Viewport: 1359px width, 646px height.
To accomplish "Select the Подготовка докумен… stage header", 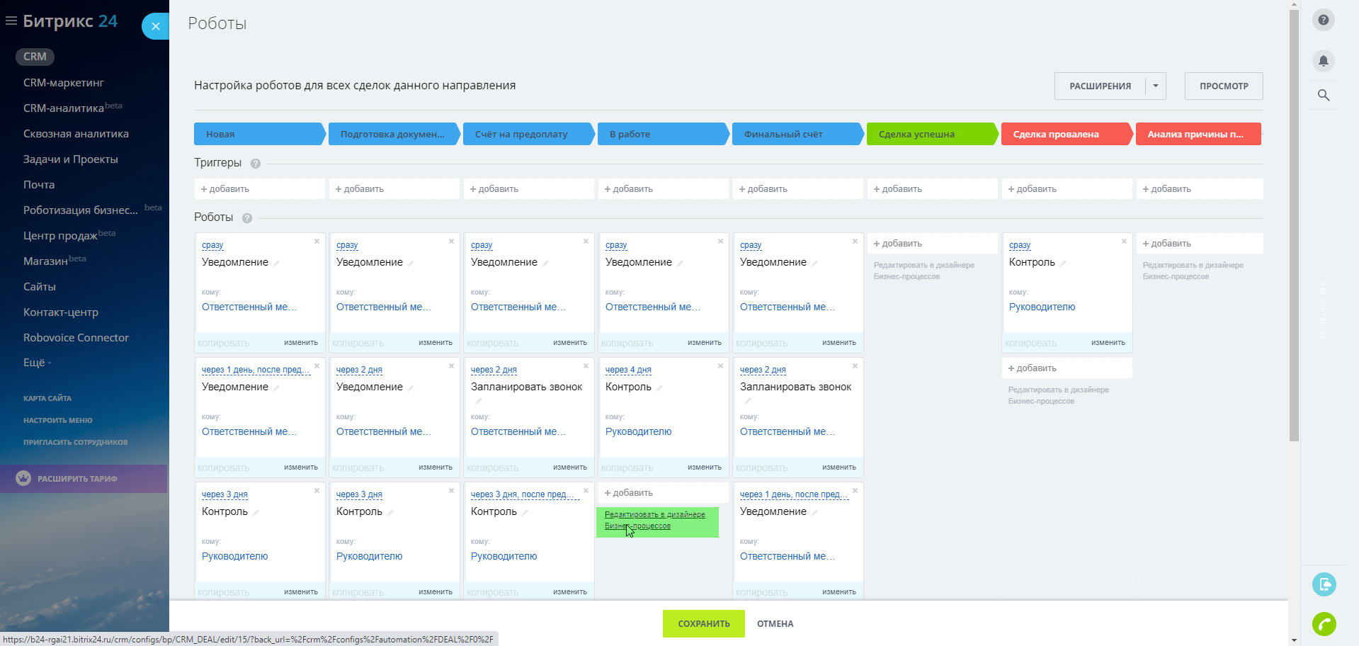I will [x=394, y=134].
